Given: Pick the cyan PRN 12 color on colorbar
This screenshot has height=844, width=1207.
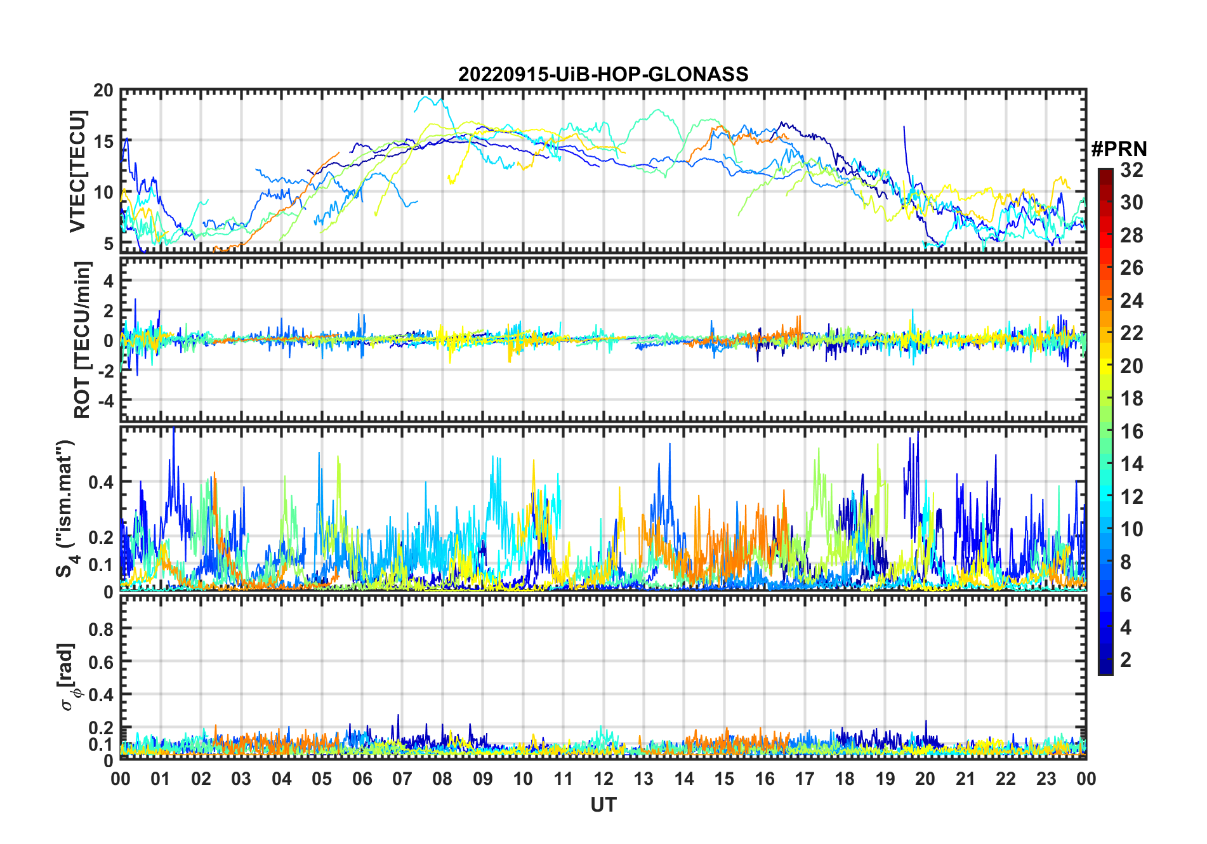Looking at the screenshot, I should pos(1105,496).
